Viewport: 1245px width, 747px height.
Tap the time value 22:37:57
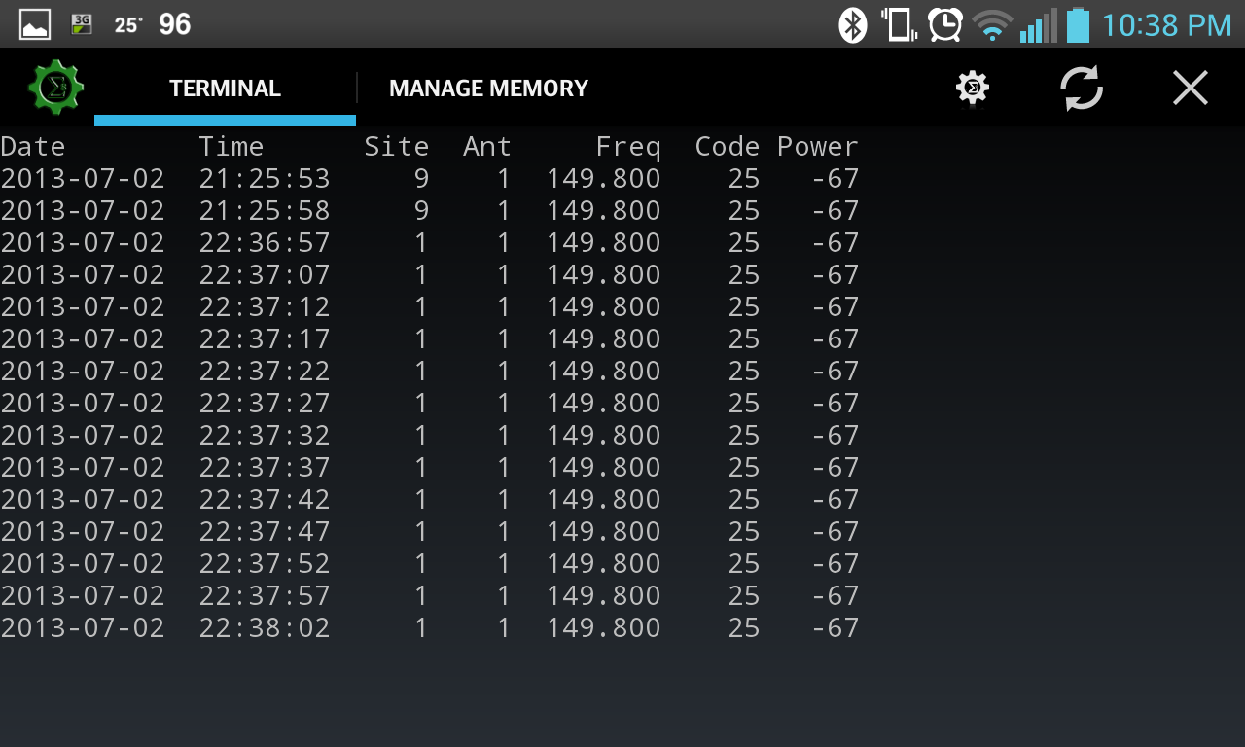265,596
